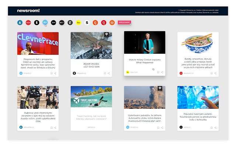The image size is (236, 147).
Task: Click the Přizpůsobit customize button
Action: (124, 22)
